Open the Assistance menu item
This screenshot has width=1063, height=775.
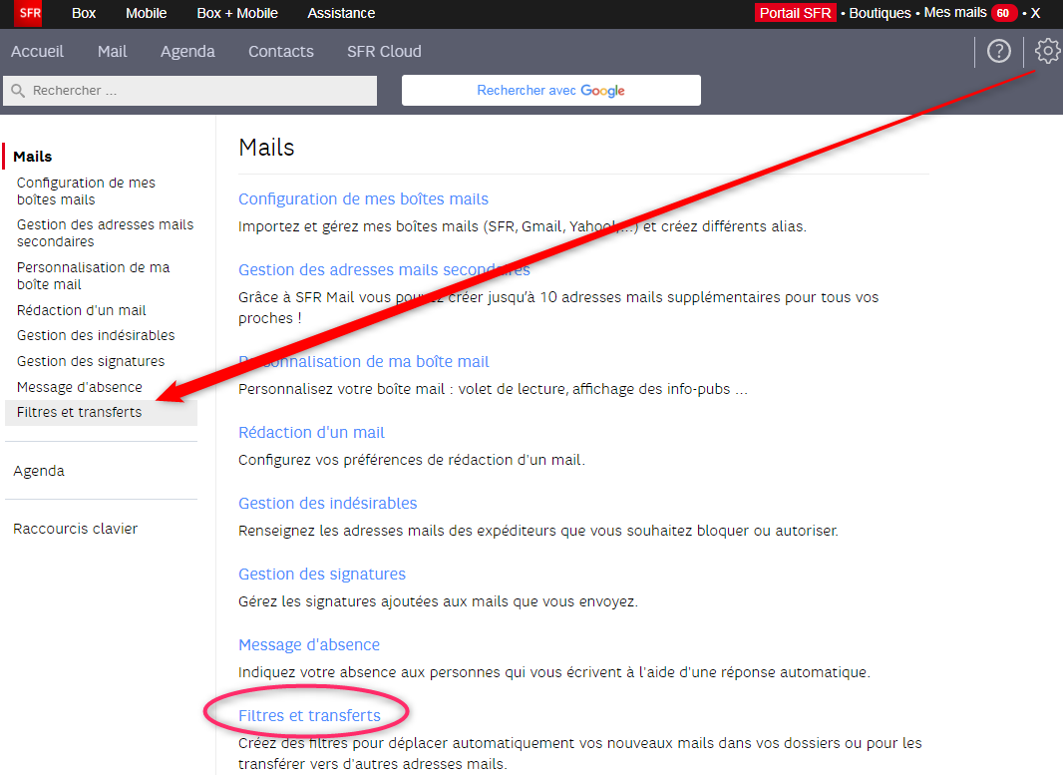pyautogui.click(x=341, y=13)
